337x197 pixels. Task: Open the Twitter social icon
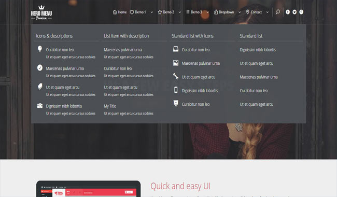[x=294, y=12]
